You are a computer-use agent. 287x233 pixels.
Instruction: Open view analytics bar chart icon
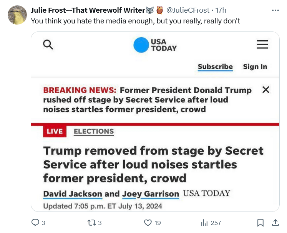tap(204, 223)
